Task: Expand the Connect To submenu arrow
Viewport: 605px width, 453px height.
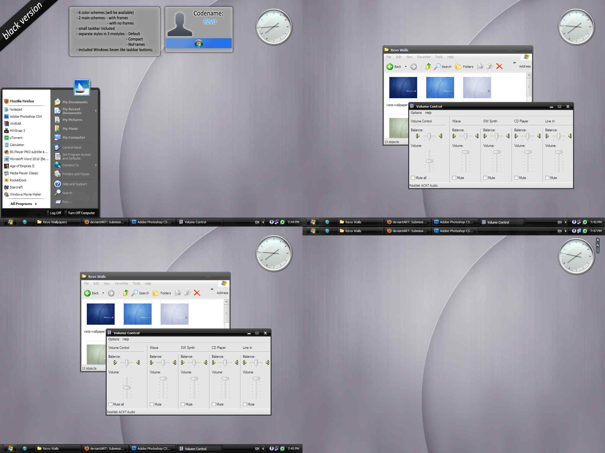Action: point(96,165)
